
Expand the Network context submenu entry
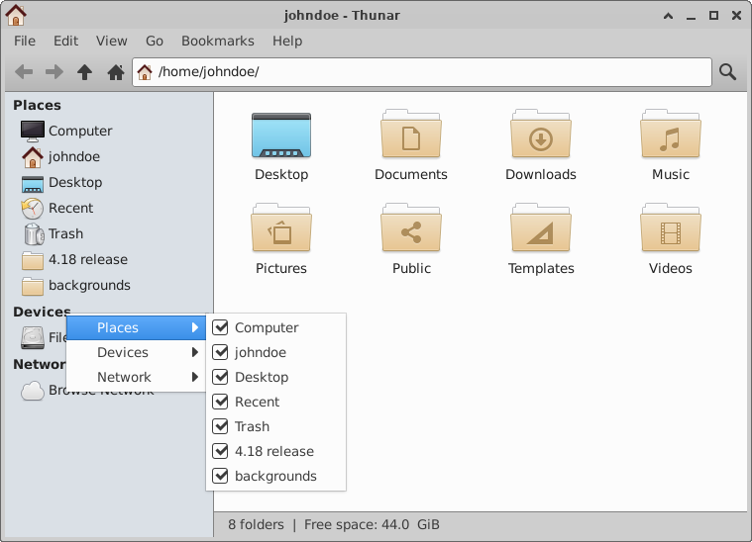tap(136, 377)
